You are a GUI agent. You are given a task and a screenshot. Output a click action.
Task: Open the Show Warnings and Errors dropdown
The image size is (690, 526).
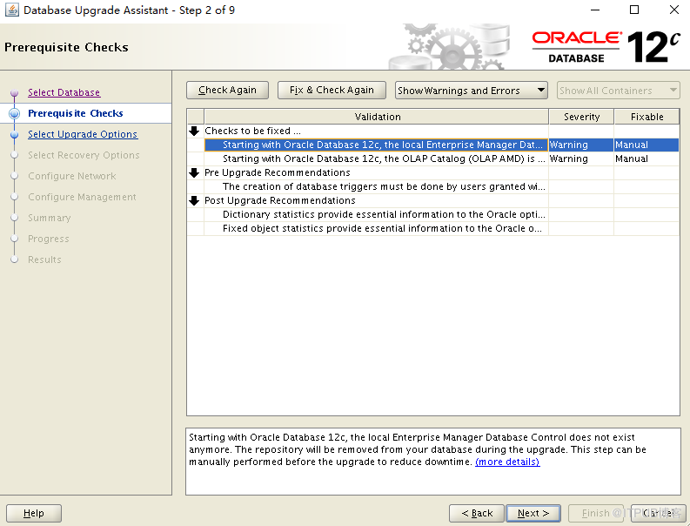pyautogui.click(x=472, y=91)
